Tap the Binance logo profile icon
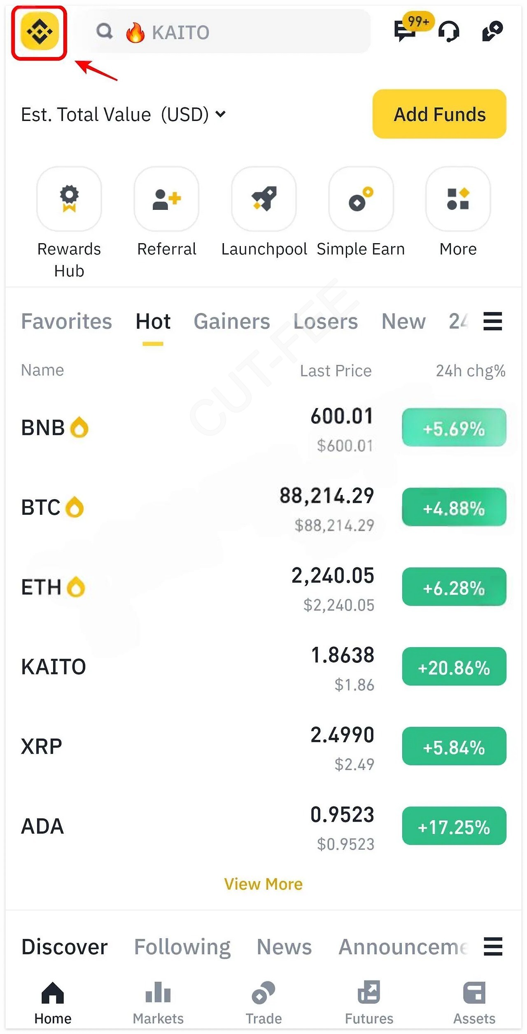The image size is (527, 1034). point(40,32)
